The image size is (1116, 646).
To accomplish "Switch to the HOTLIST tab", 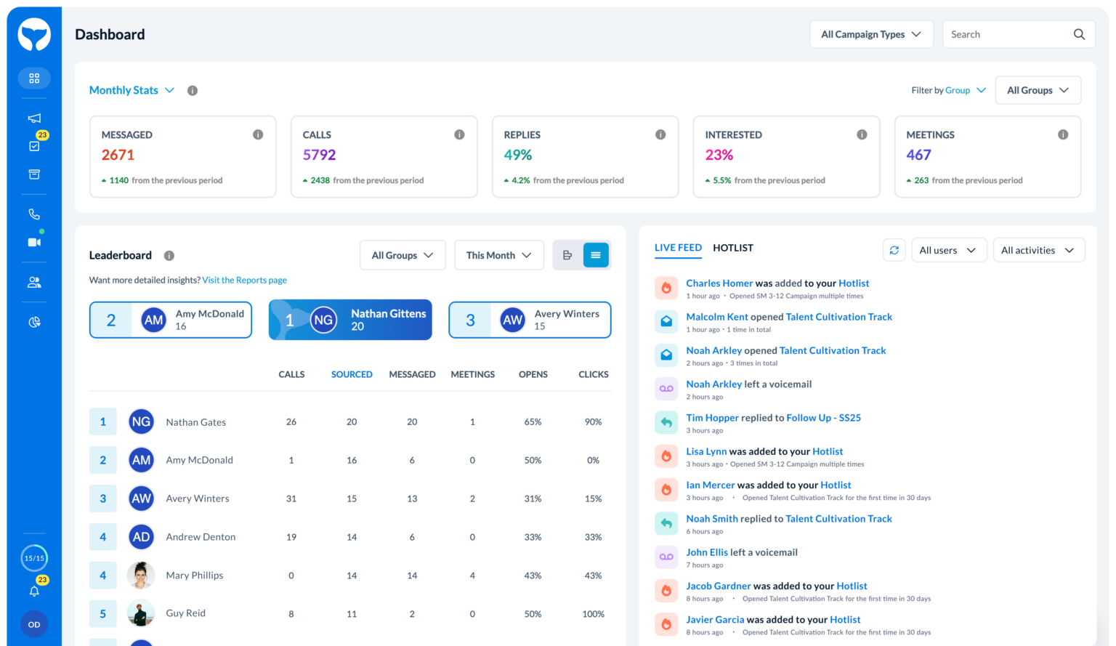I will [732, 248].
